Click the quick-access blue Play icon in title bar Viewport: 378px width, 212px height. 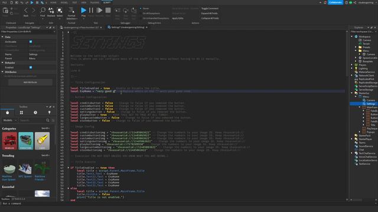32,2
